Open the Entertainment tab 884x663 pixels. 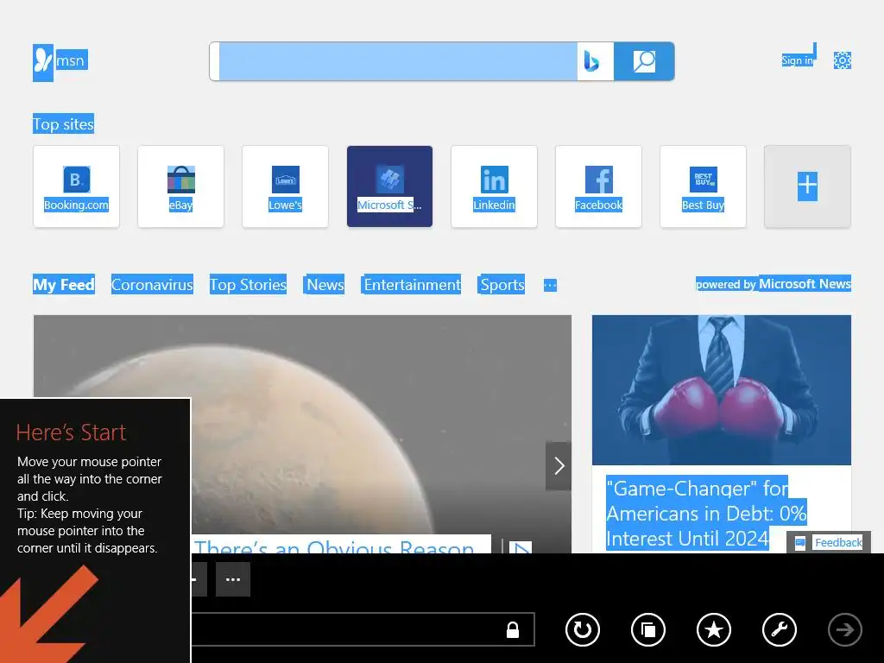point(412,285)
